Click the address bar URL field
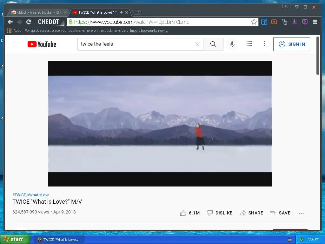Viewport: 325px width, 244px height. pos(162,22)
